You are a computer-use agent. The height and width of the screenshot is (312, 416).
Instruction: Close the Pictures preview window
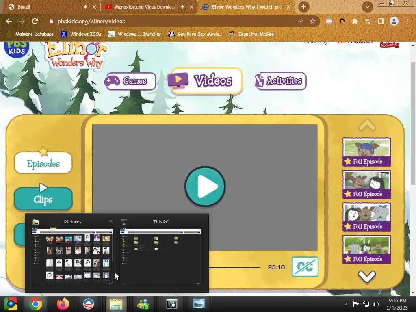pos(110,221)
